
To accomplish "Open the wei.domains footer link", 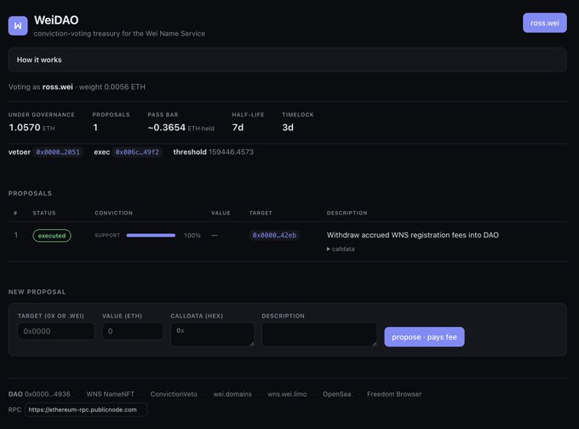I will point(232,394).
